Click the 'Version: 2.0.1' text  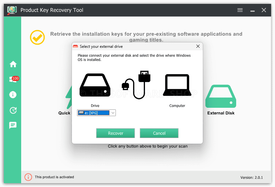252,177
